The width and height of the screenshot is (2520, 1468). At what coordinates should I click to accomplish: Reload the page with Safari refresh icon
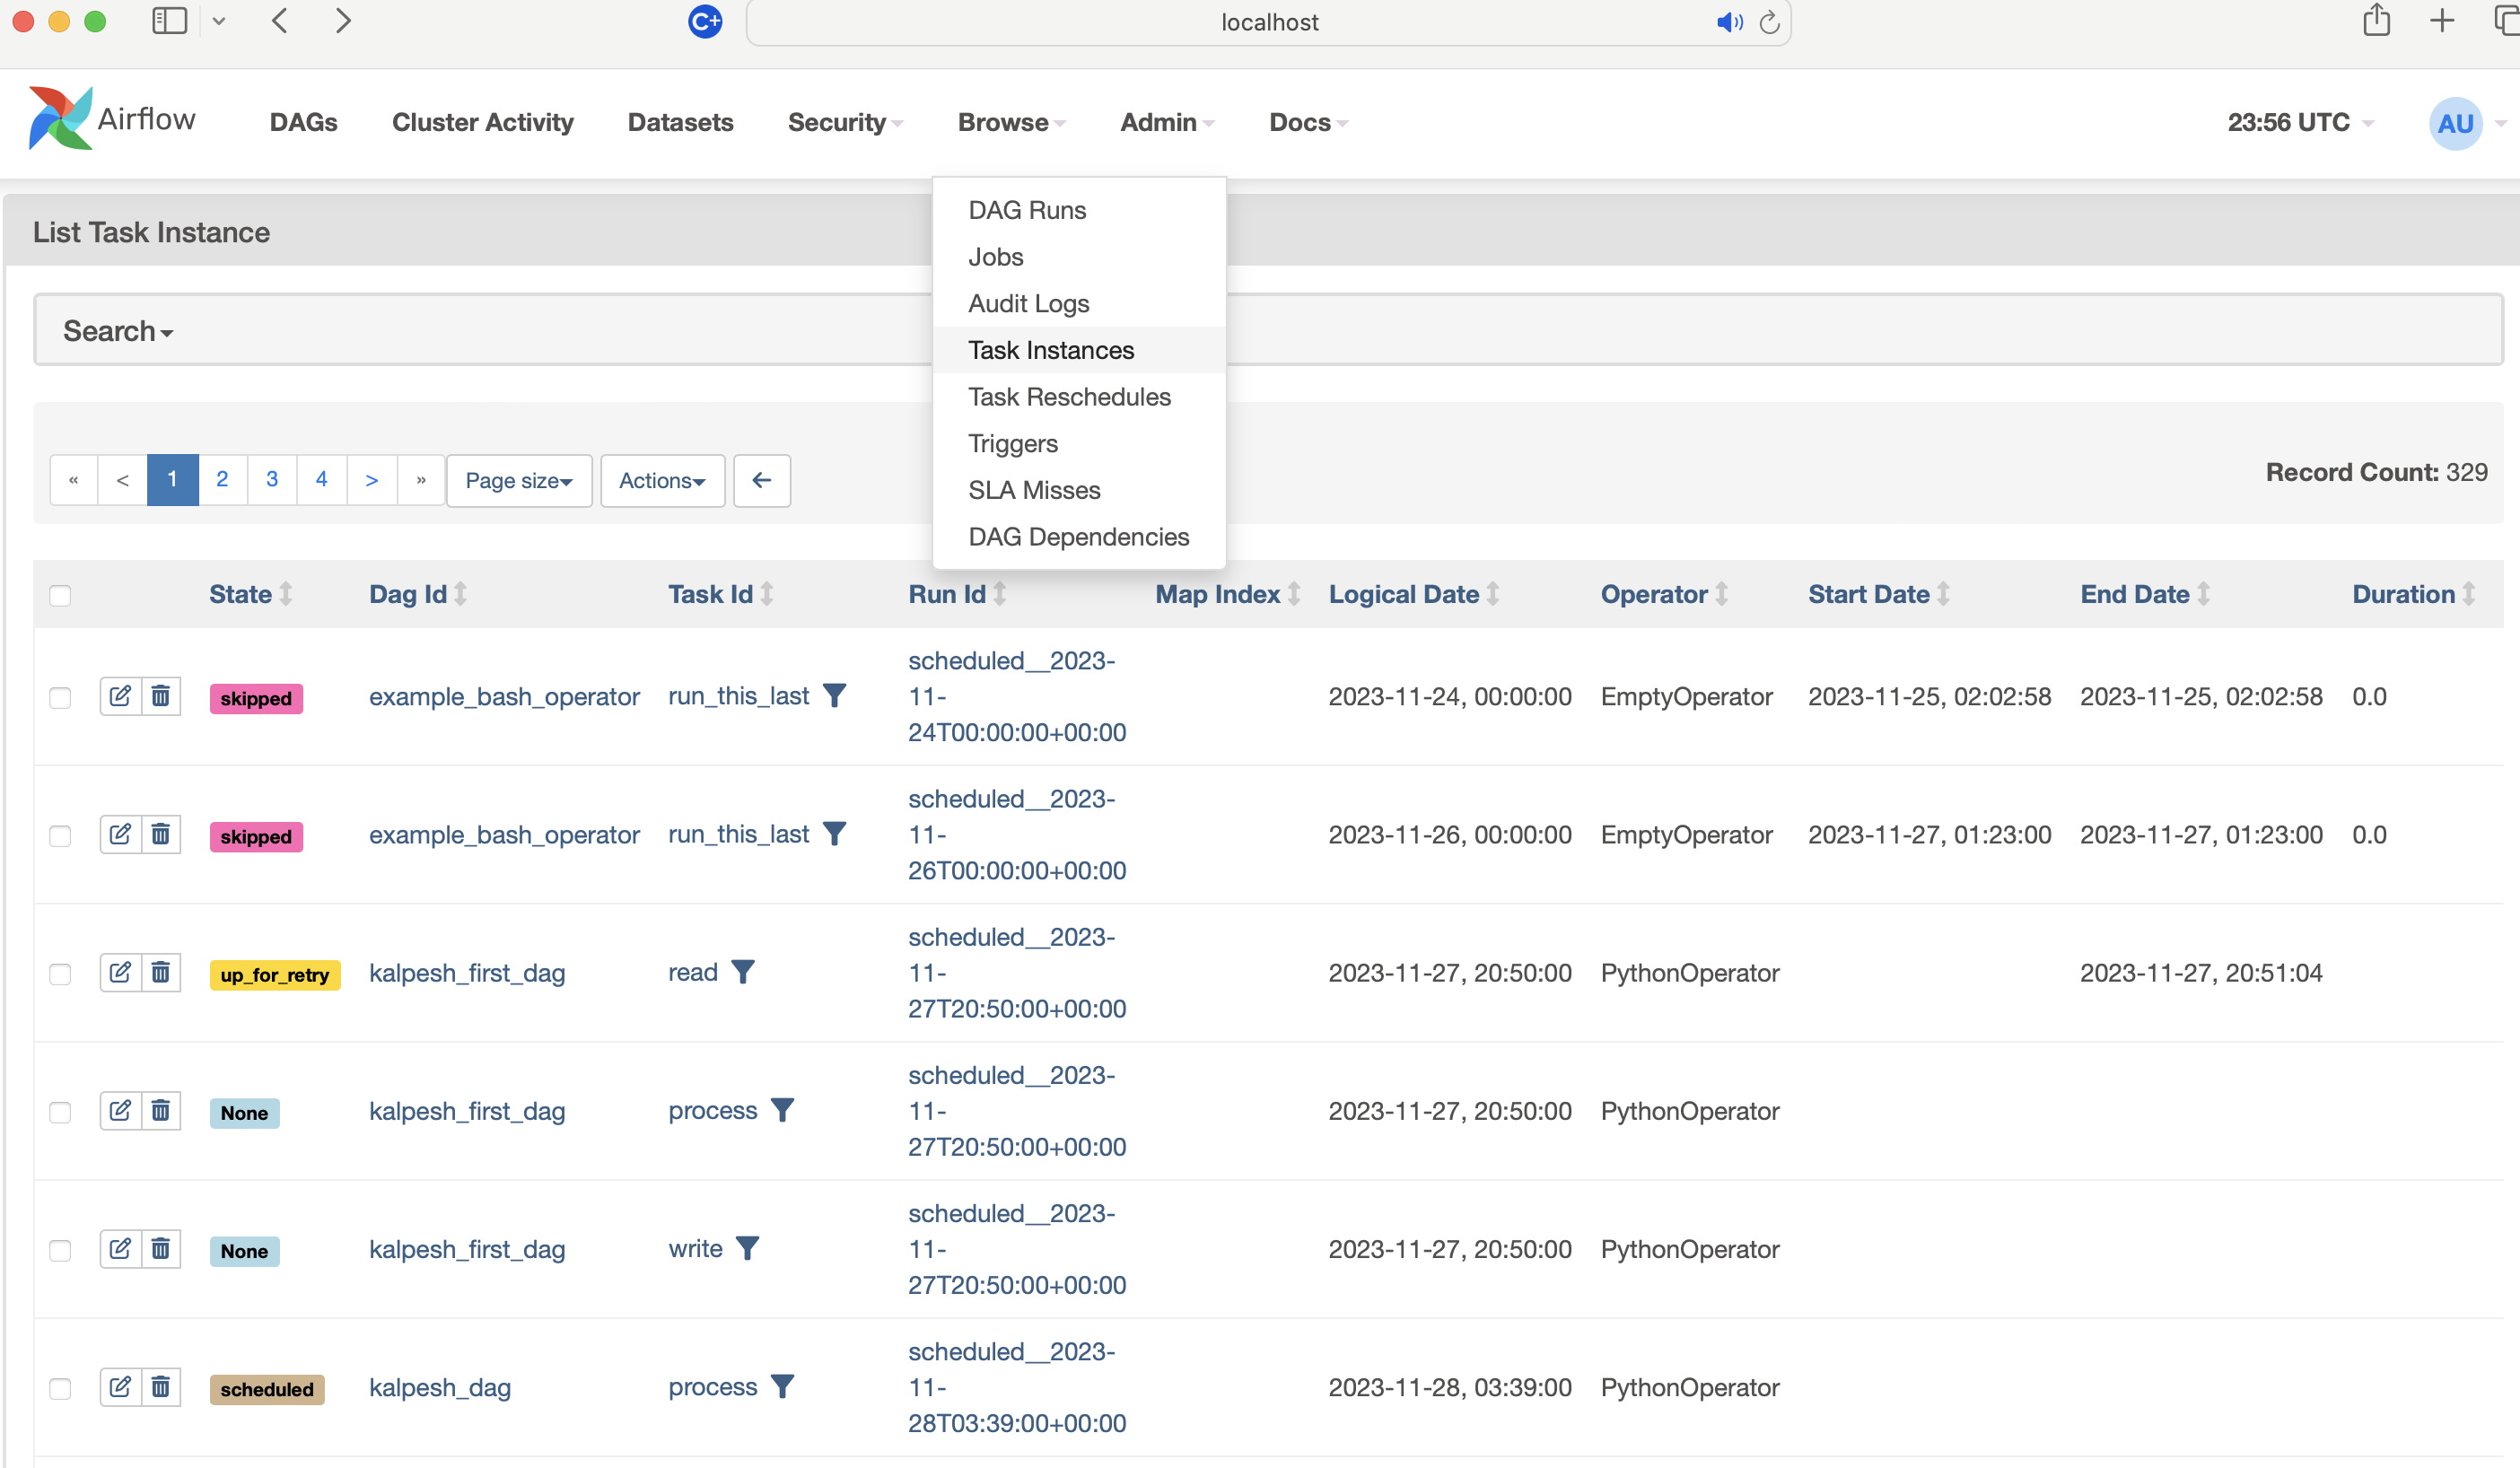tap(1769, 22)
